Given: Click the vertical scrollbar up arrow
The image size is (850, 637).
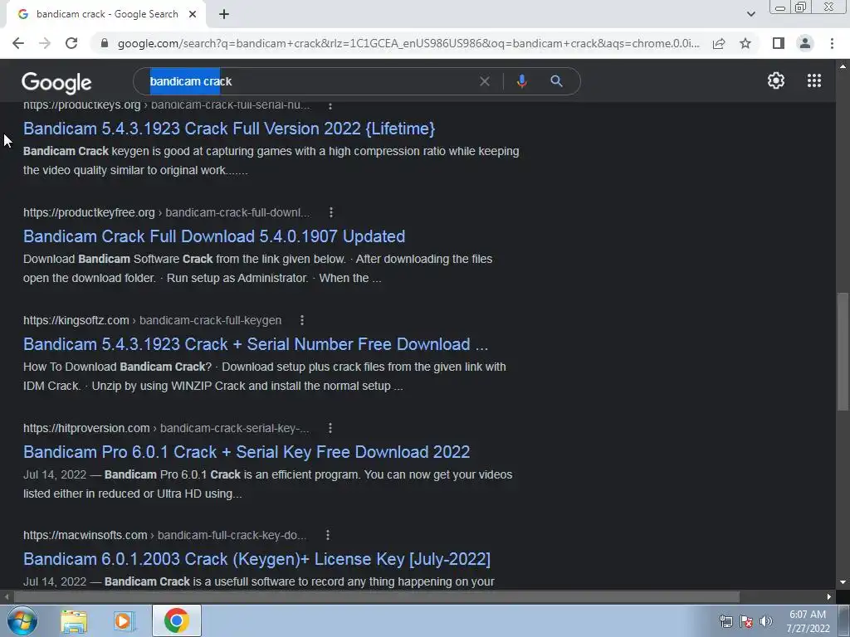Looking at the screenshot, I should (843, 66).
